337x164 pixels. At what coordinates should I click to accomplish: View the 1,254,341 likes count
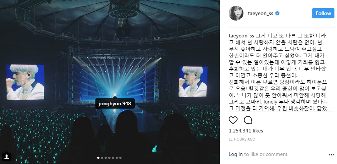point(246,131)
